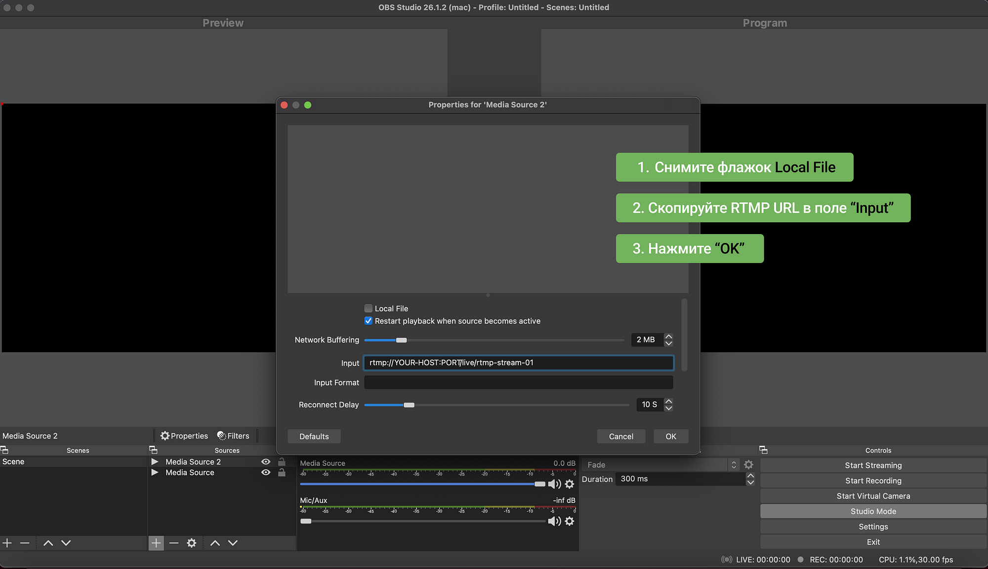Mute the Media Source audio speaker icon
988x569 pixels.
tap(554, 484)
